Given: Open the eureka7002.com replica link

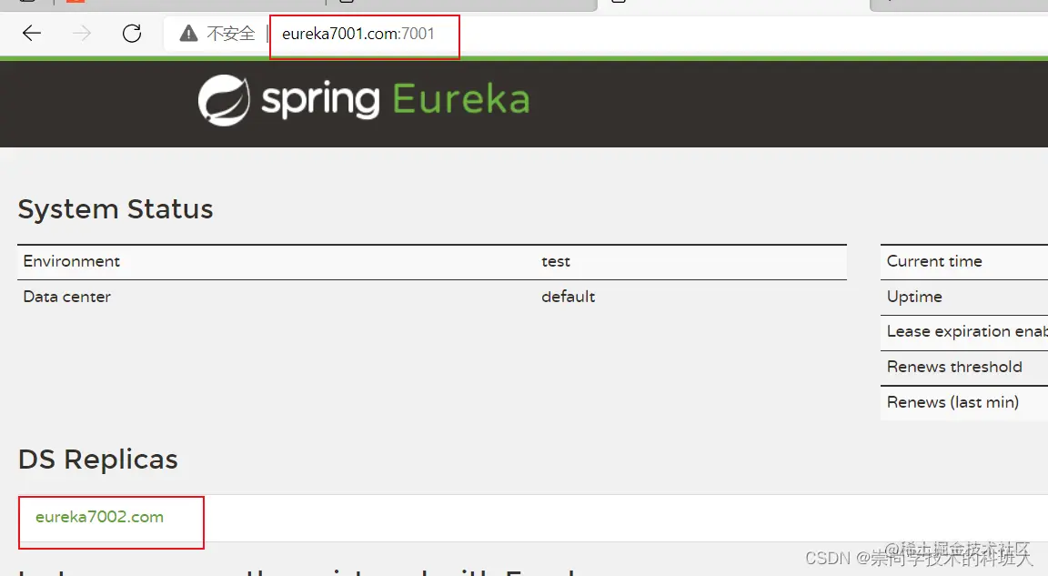Looking at the screenshot, I should pos(99,517).
